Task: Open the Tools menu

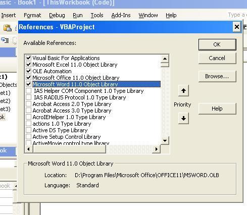Action: click(x=97, y=15)
